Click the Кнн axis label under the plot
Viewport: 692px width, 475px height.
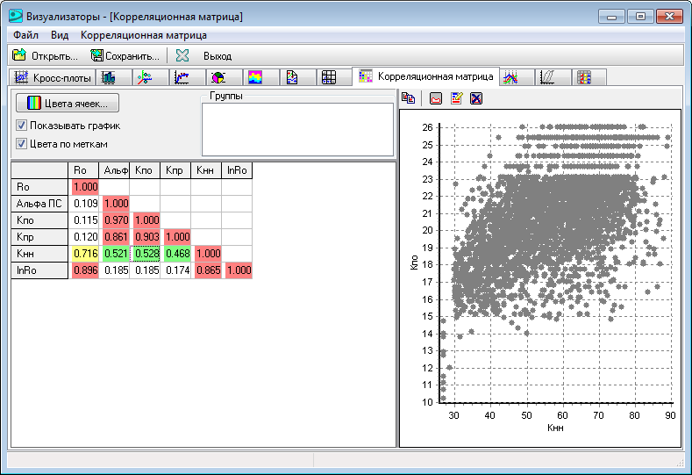tap(555, 428)
